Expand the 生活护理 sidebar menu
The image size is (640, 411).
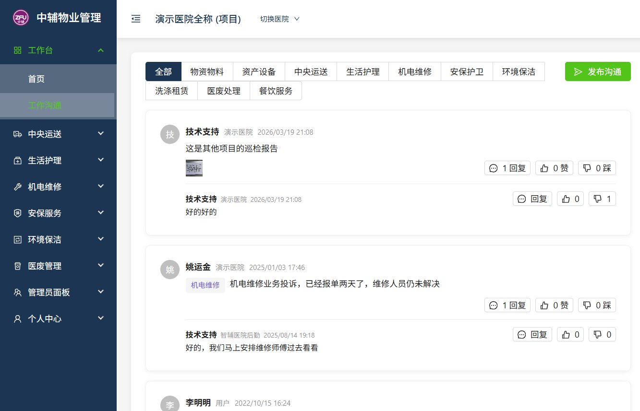(x=58, y=161)
